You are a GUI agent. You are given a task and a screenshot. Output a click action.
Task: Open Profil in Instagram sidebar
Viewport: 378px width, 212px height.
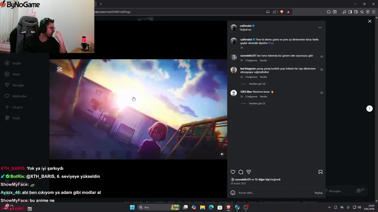coord(16,118)
